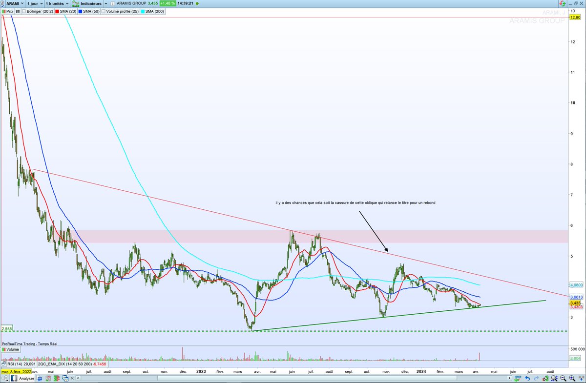Click the 2 804 volume value label

tap(576, 358)
